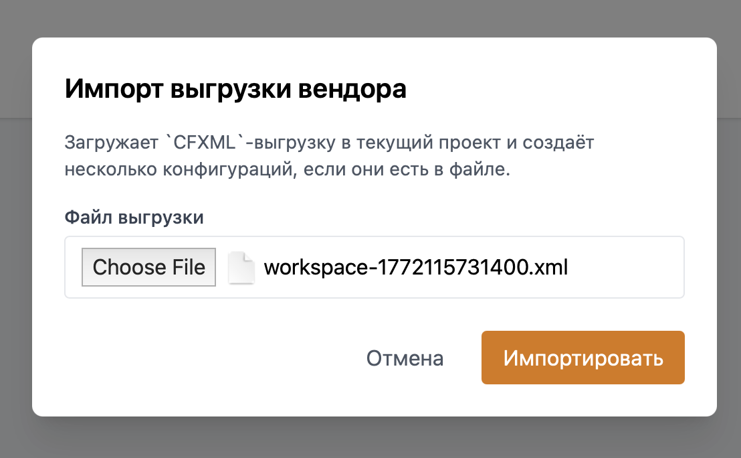Click the description's first line starting with Загружает
Screen dimensions: 741x458
329,143
